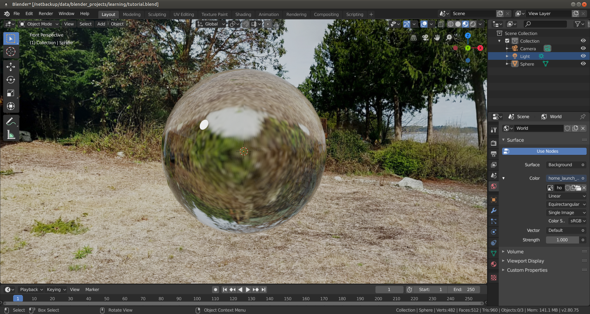Hide the Camera in outliner
This screenshot has width=590, height=314.
583,48
